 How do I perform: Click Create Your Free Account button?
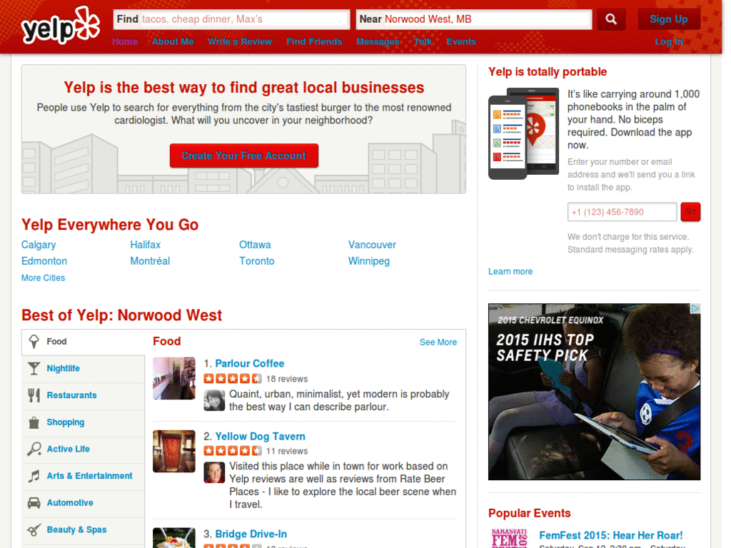click(244, 156)
